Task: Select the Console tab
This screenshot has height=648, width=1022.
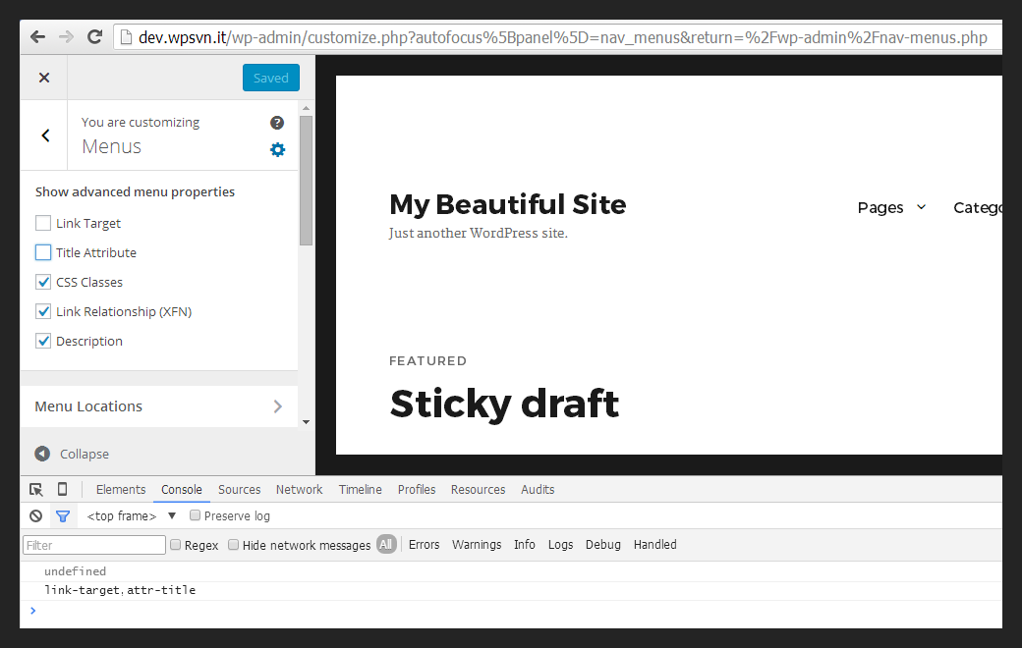Action: point(182,490)
